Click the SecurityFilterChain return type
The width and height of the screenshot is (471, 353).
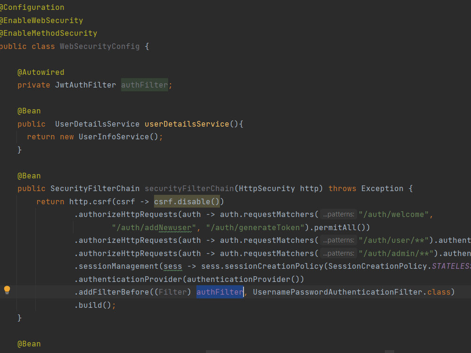pyautogui.click(x=95, y=189)
